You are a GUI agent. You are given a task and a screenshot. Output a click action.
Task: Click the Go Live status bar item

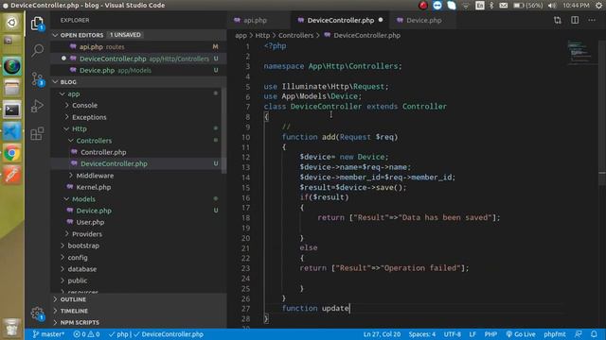point(521,334)
